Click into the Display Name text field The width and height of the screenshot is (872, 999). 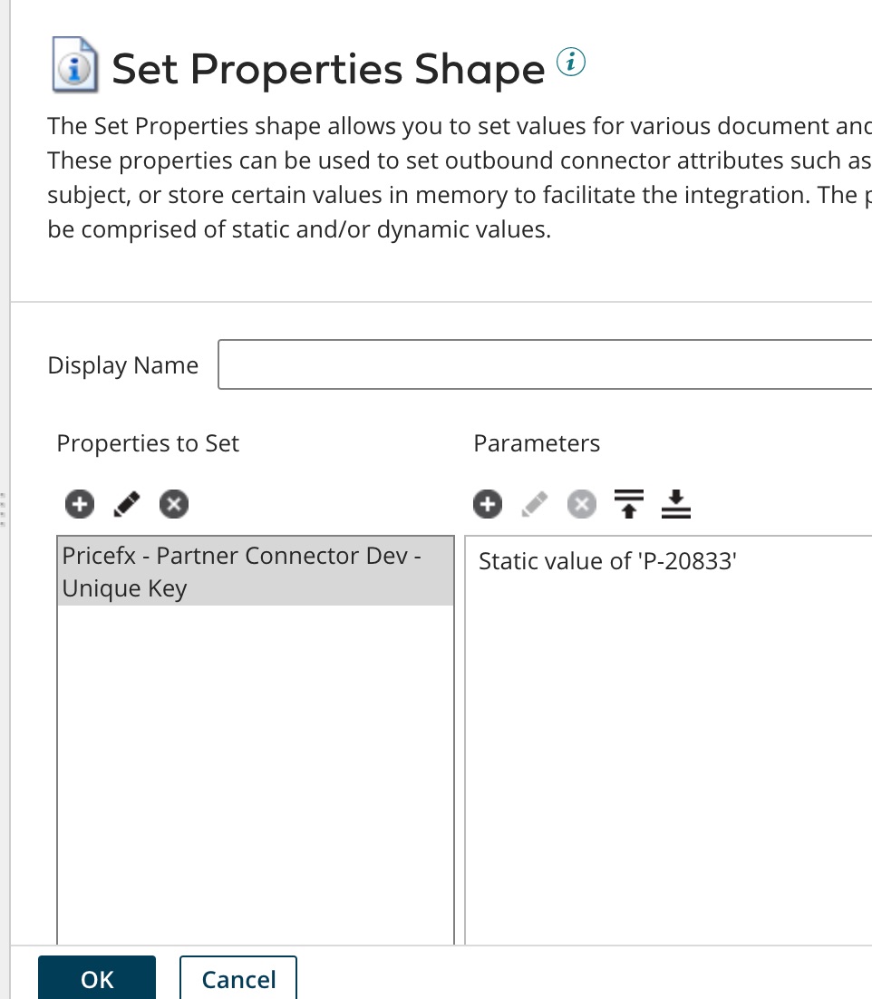coord(544,365)
